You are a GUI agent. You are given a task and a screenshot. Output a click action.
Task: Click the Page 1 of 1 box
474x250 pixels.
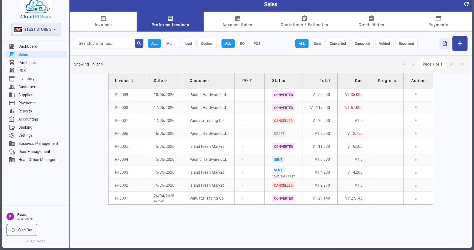pos(432,64)
